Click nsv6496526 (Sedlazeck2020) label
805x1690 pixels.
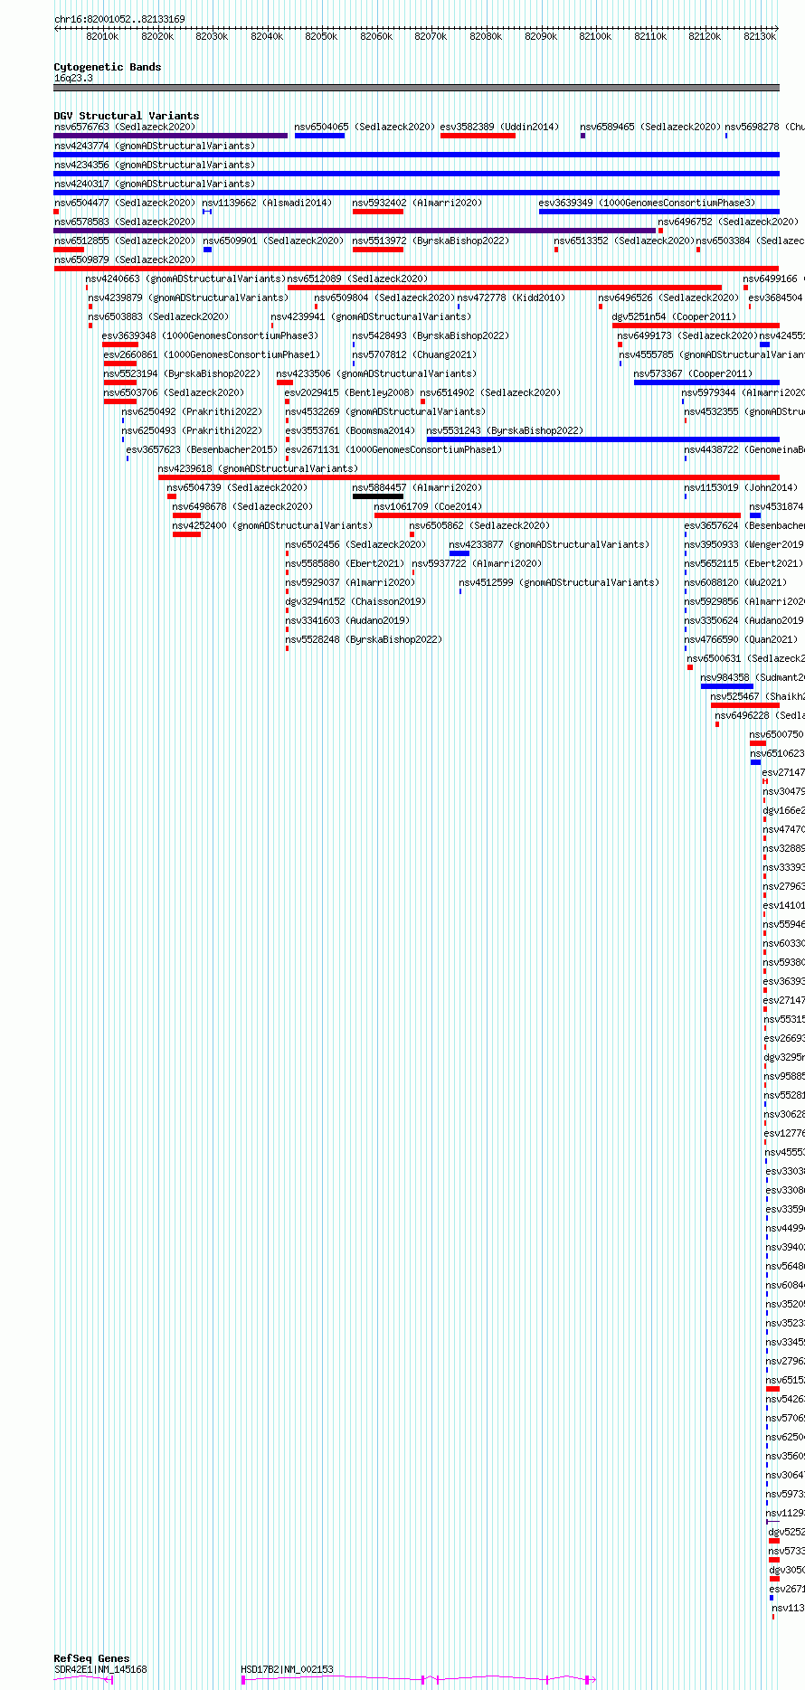(668, 297)
